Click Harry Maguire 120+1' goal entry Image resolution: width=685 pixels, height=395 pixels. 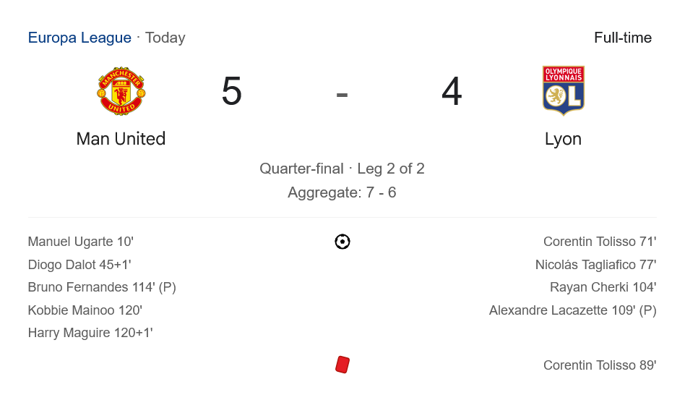[x=90, y=333]
